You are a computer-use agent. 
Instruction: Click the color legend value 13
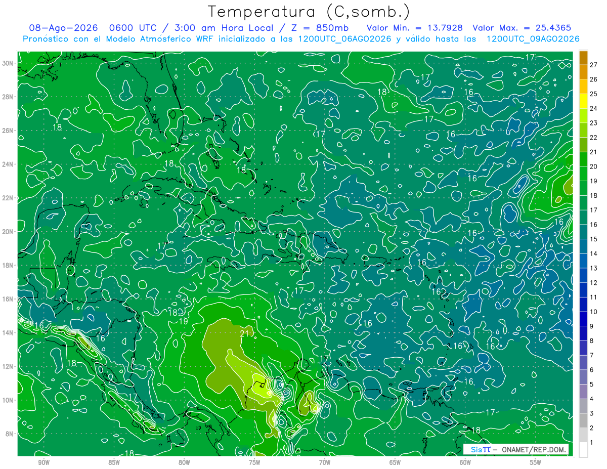[593, 268]
